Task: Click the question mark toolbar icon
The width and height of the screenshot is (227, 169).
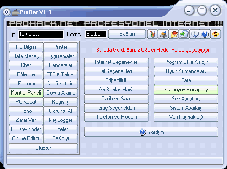Action: [x=205, y=34]
